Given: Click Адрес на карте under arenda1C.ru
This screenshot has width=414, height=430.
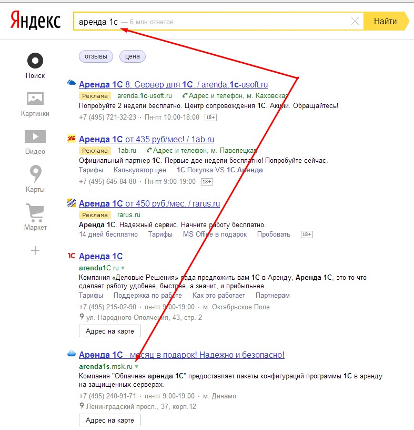Looking at the screenshot, I should click(110, 331).
